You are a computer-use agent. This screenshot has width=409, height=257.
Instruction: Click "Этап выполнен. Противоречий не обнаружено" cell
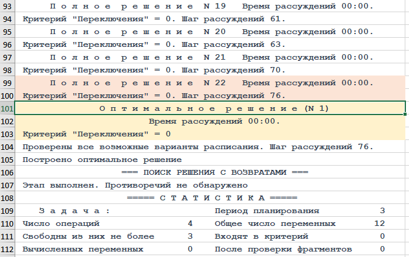click(x=134, y=185)
